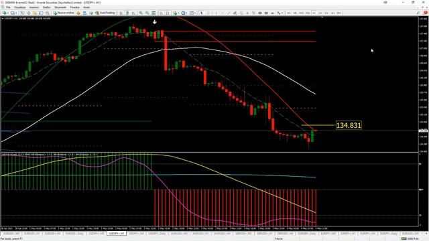429x241 pixels.
Task: Open the Strategy Tester icon
Action: [x=48, y=13]
